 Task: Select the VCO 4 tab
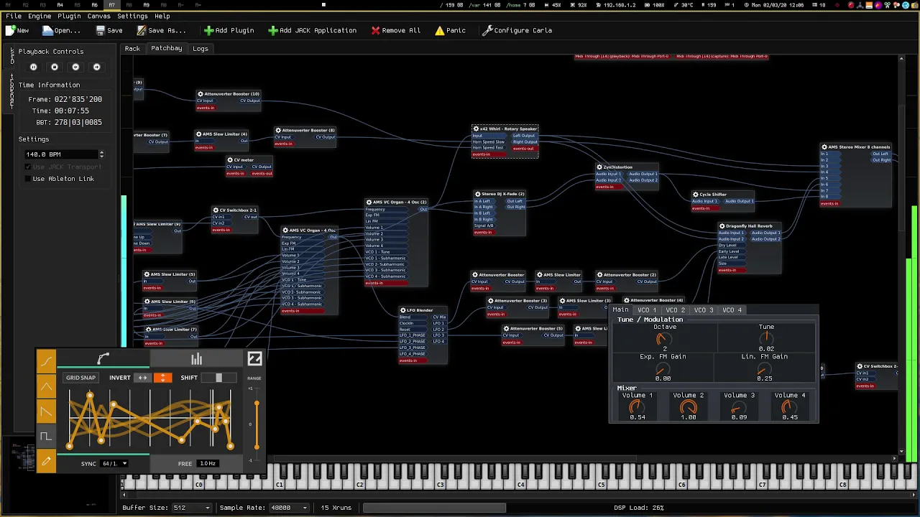click(x=732, y=310)
